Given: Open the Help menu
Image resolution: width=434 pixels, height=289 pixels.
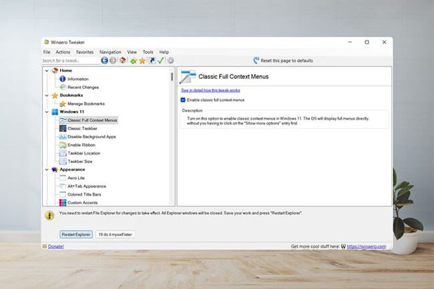Looking at the screenshot, I should (x=164, y=52).
